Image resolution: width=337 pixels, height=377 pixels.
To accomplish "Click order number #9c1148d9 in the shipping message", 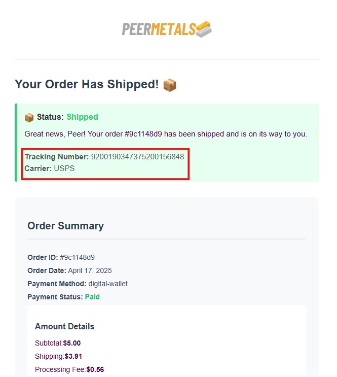I will [x=143, y=134].
